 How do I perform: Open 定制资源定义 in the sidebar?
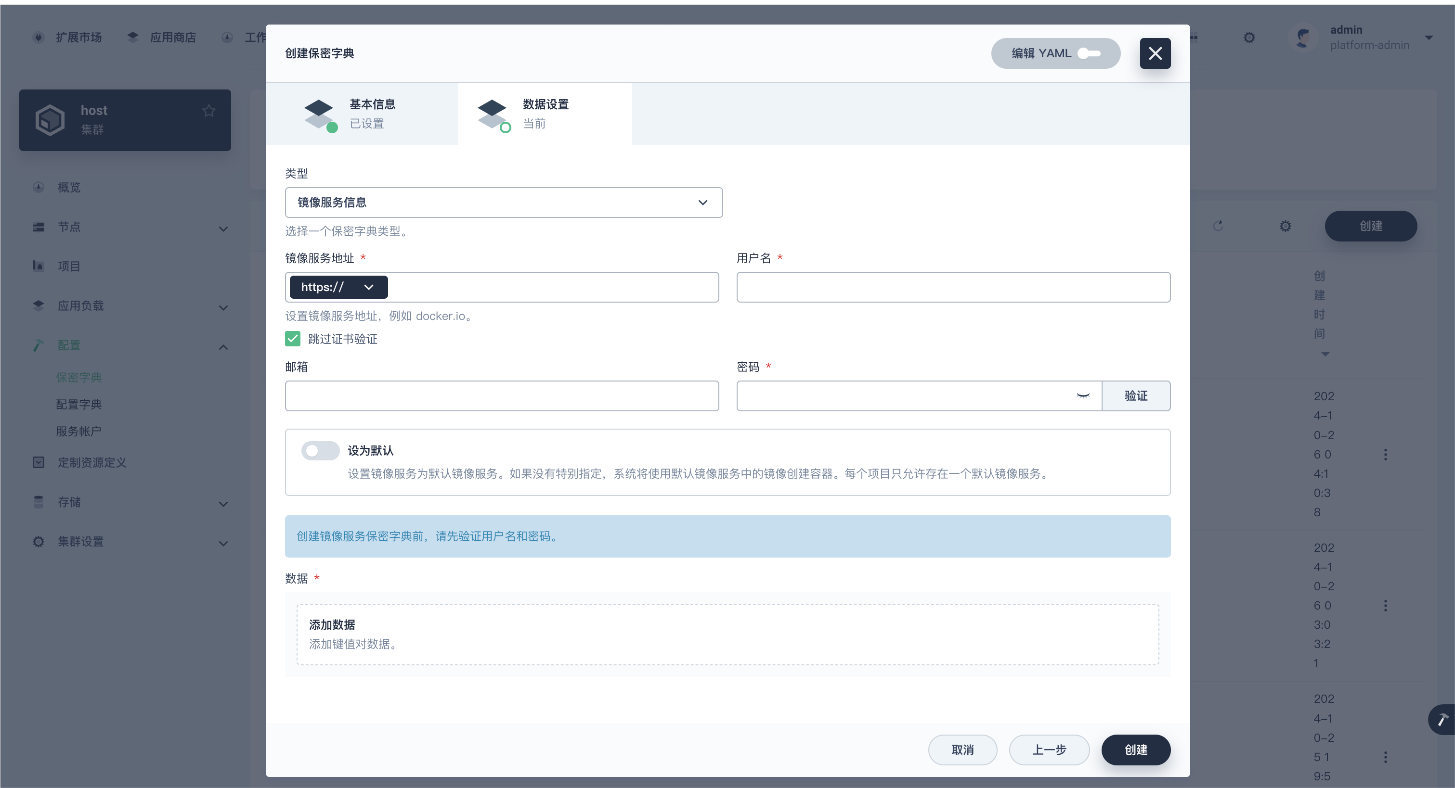click(x=91, y=462)
